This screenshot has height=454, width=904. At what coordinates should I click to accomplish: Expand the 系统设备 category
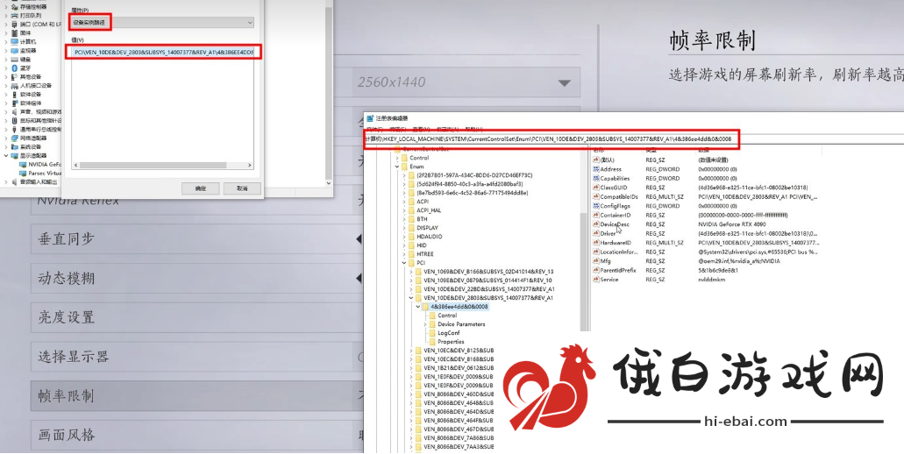pos(6,147)
